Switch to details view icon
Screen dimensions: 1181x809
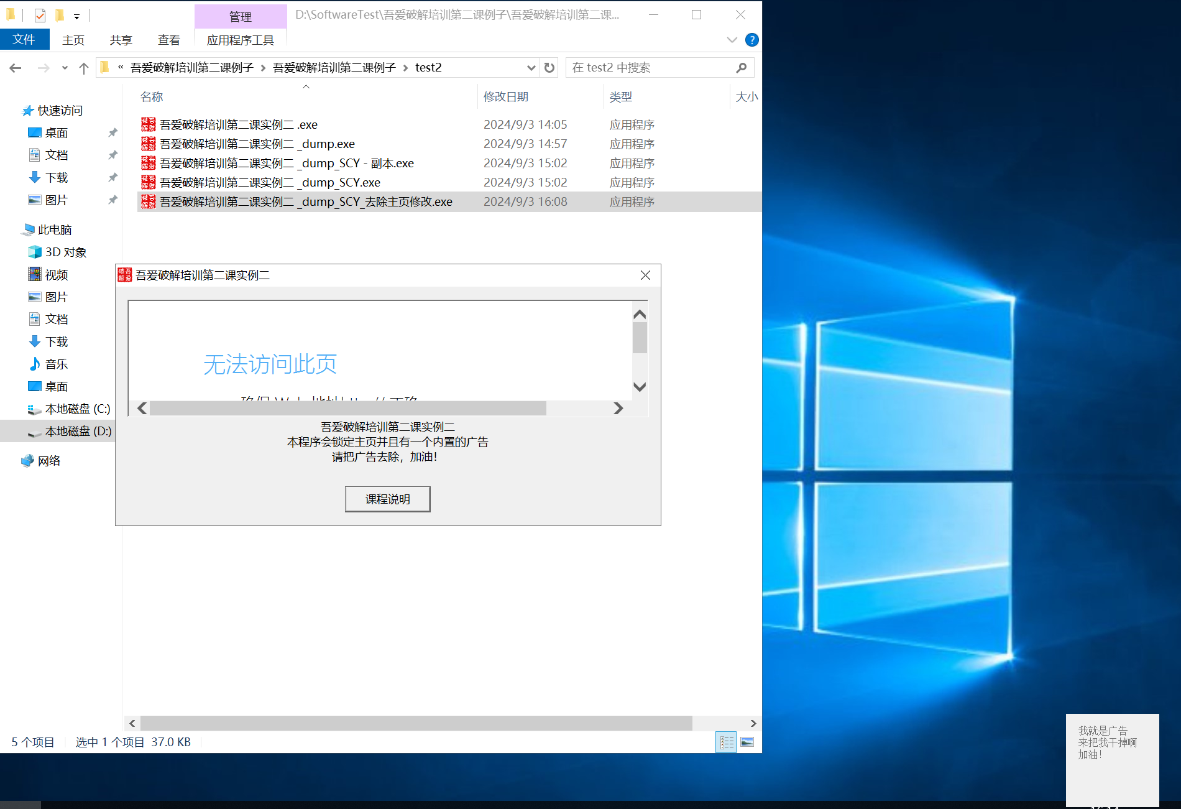click(726, 742)
